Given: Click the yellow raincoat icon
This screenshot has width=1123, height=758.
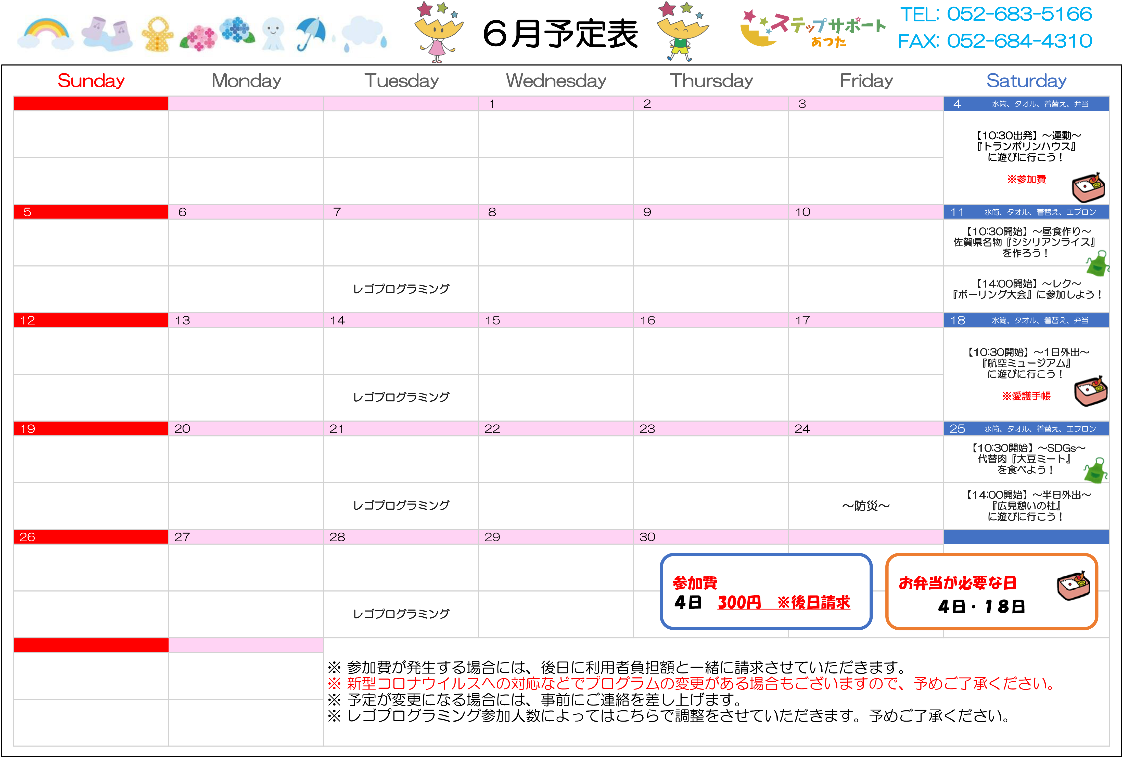Looking at the screenshot, I should pyautogui.click(x=158, y=34).
